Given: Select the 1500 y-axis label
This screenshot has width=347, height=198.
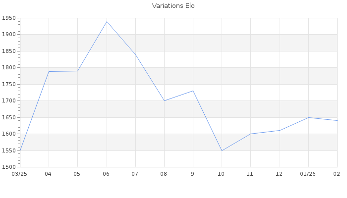Looking at the screenshot, I should (9, 167).
